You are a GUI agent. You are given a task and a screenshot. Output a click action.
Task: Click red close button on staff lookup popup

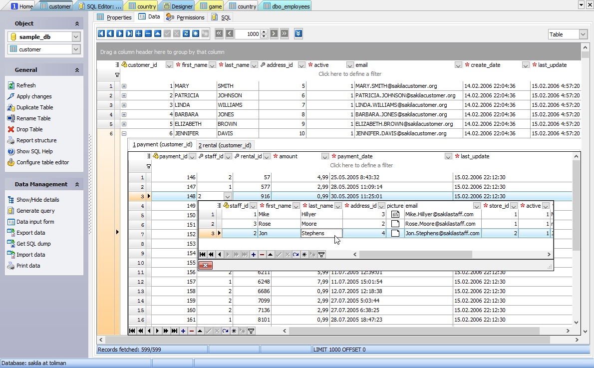pos(206,265)
